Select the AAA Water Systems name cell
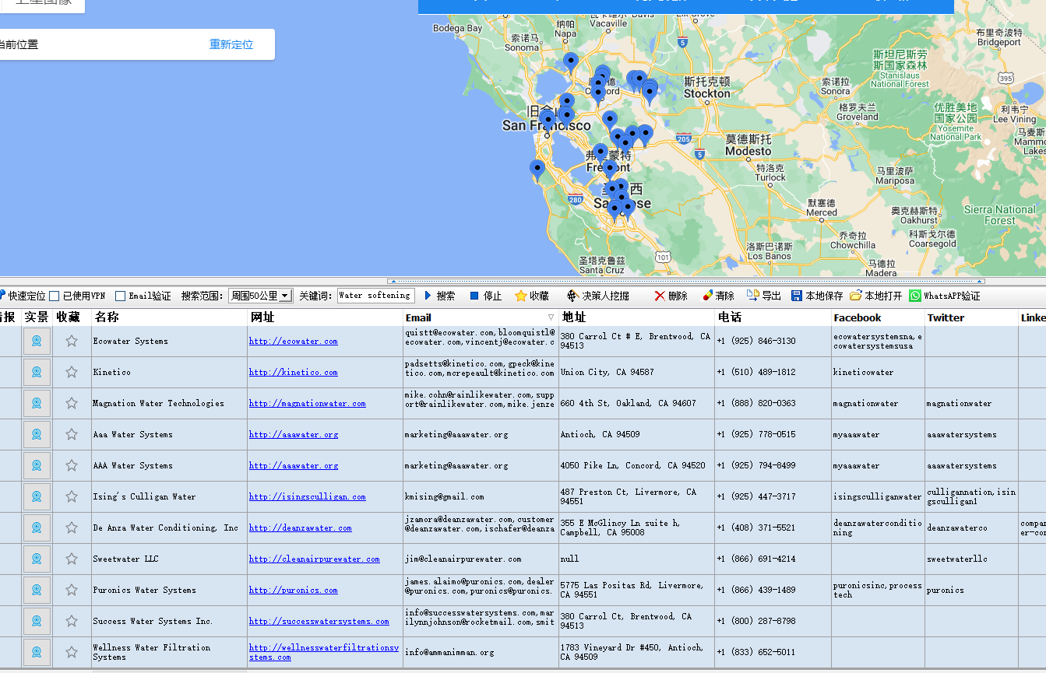The width and height of the screenshot is (1046, 673). 169,465
